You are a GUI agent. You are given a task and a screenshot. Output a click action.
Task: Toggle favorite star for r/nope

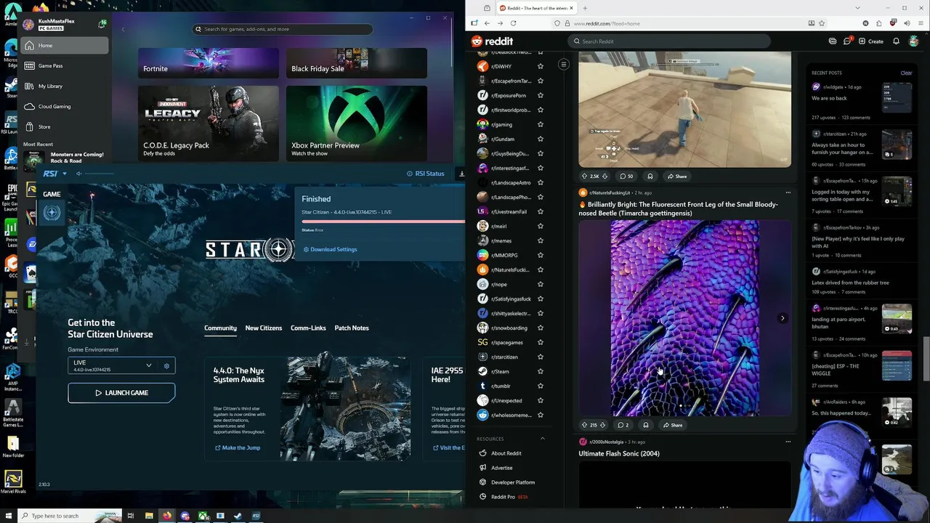(x=540, y=284)
